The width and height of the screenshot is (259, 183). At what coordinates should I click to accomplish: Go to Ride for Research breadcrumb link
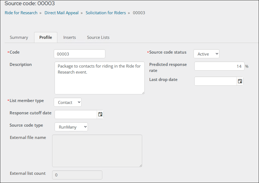(x=21, y=13)
